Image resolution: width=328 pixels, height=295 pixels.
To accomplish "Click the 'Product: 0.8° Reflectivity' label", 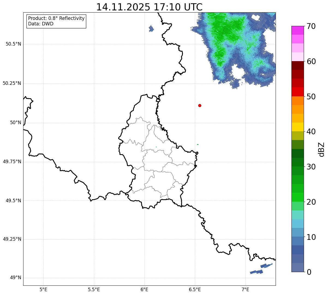I will [x=56, y=18].
